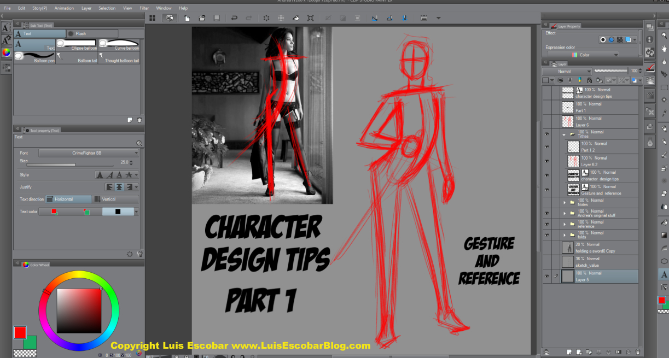Toggle visibility of Layer 5
Image resolution: width=669 pixels, height=358 pixels.
tap(546, 276)
